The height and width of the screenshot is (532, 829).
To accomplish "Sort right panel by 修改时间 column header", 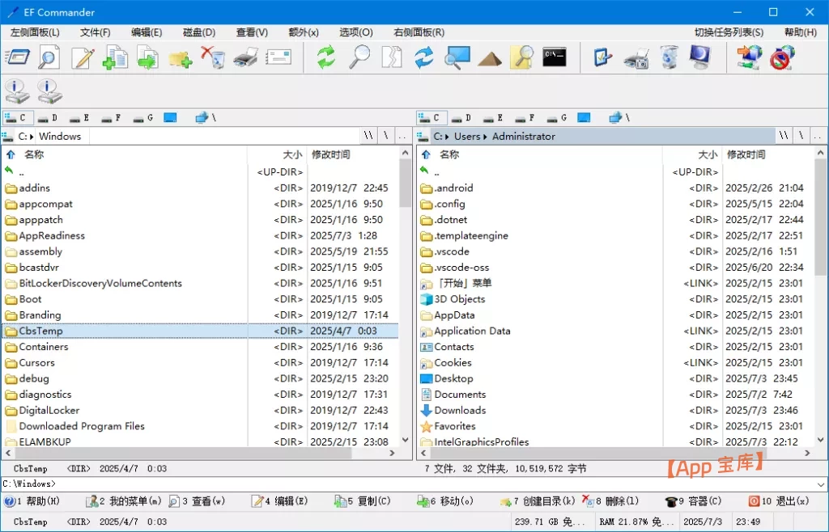I will point(745,154).
